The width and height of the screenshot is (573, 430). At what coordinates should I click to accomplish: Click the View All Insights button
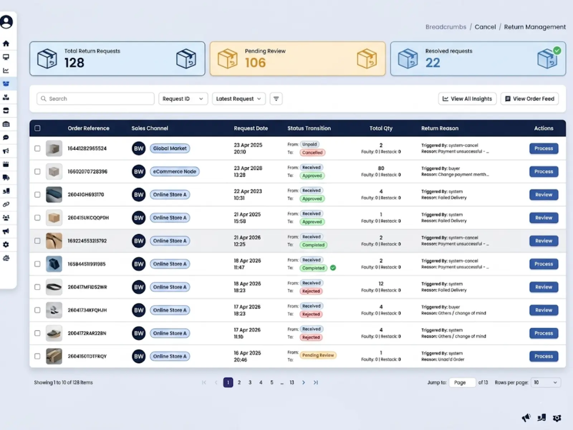click(467, 99)
